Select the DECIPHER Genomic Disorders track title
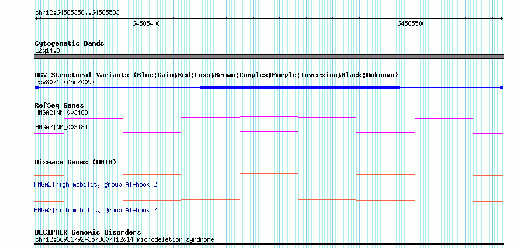The height and width of the screenshot is (248, 520). point(88,232)
